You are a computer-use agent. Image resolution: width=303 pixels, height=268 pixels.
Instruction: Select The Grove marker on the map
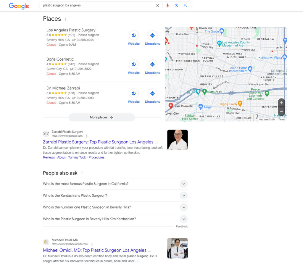click(222, 31)
